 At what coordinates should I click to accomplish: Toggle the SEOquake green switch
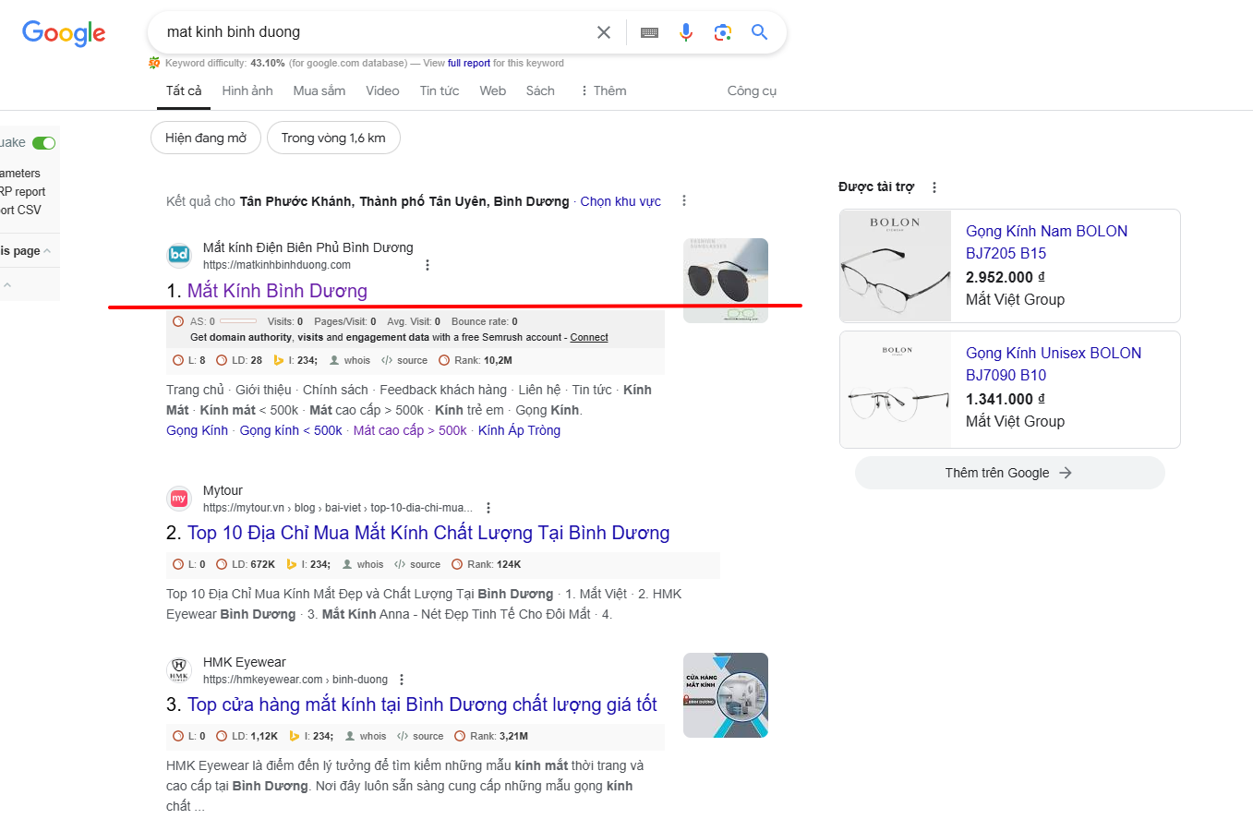(x=43, y=143)
